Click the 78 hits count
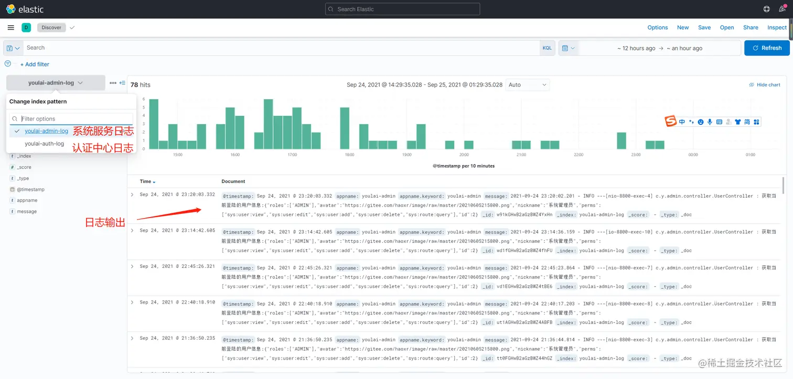Screen dimensions: 793x379 point(141,84)
